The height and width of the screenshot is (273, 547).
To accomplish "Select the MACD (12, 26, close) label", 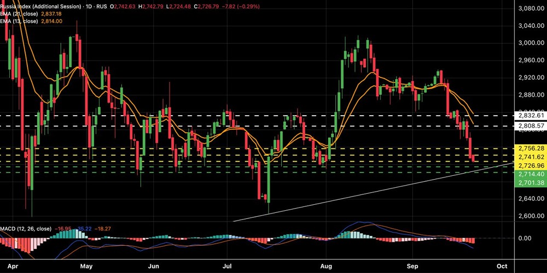I will 26,229.
